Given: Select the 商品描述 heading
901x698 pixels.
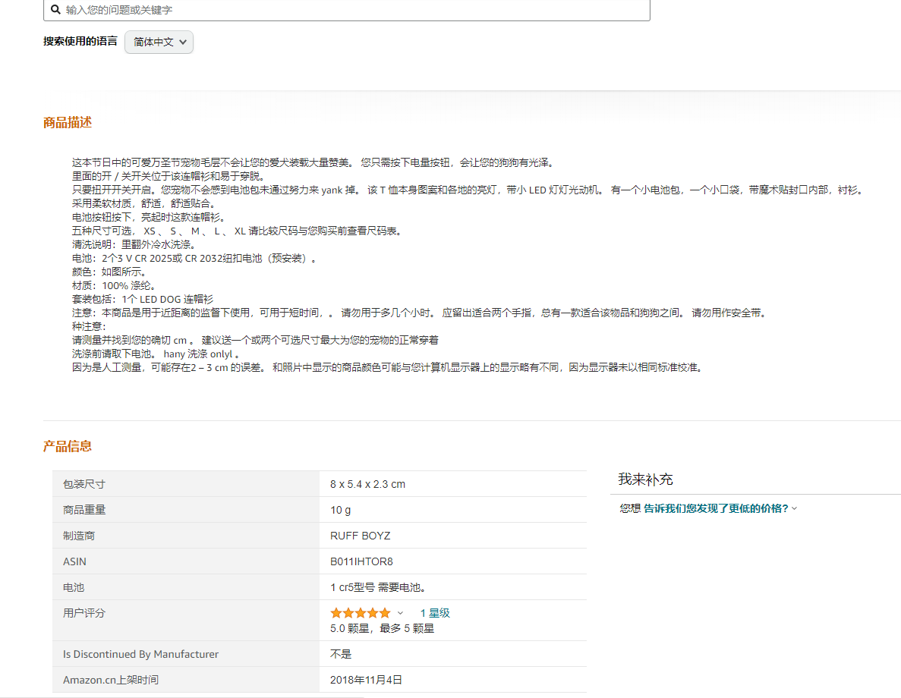Looking at the screenshot, I should pos(68,122).
